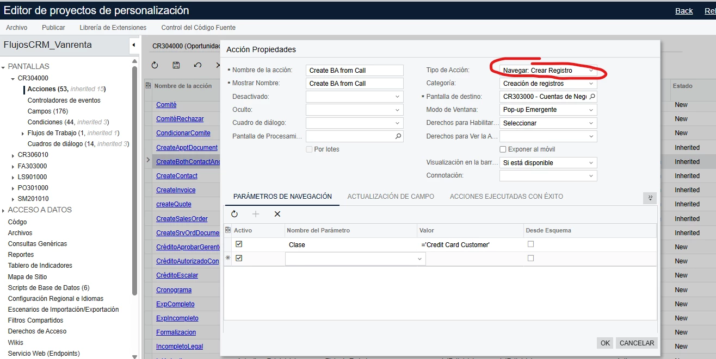The image size is (716, 359).
Task: Add a new navigation parameter row
Action: [256, 214]
